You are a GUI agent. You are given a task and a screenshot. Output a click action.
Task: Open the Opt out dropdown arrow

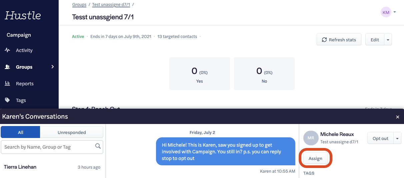click(x=397, y=138)
